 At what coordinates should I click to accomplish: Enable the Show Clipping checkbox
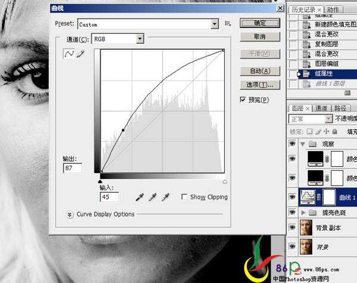[x=184, y=196]
